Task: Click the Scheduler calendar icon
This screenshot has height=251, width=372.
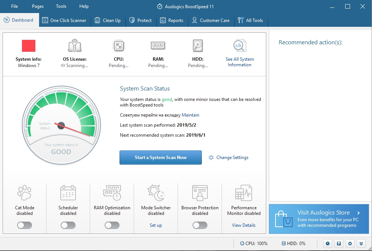Action: click(68, 193)
